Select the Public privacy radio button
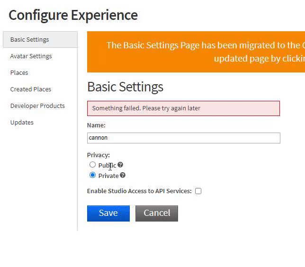The height and width of the screenshot is (267, 305). coord(92,165)
